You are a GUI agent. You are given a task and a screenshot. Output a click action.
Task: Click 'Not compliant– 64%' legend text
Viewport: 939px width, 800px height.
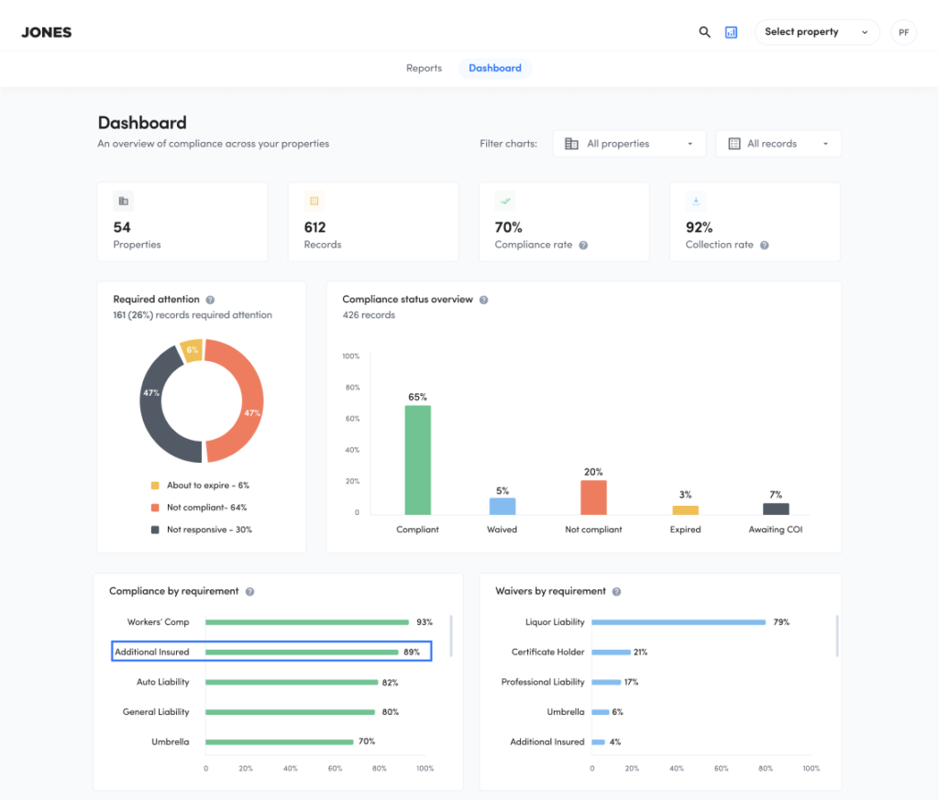[206, 508]
